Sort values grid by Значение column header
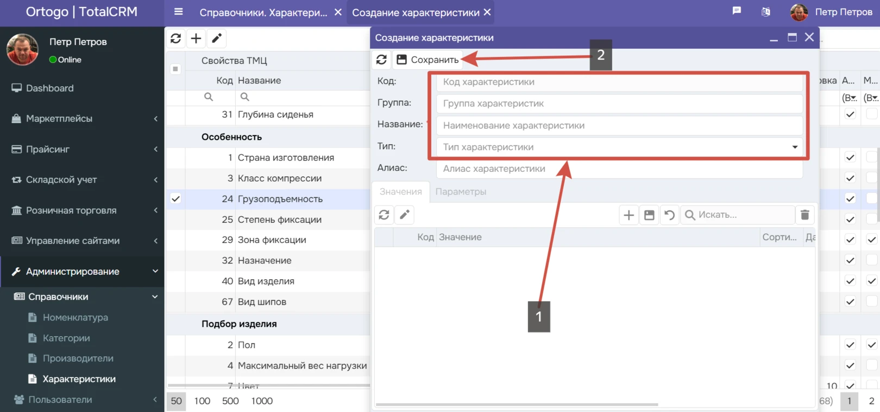Image resolution: width=880 pixels, height=412 pixels. point(460,237)
